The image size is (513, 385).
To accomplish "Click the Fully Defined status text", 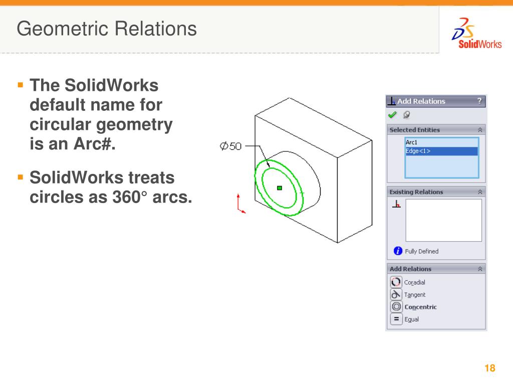I will click(x=422, y=252).
